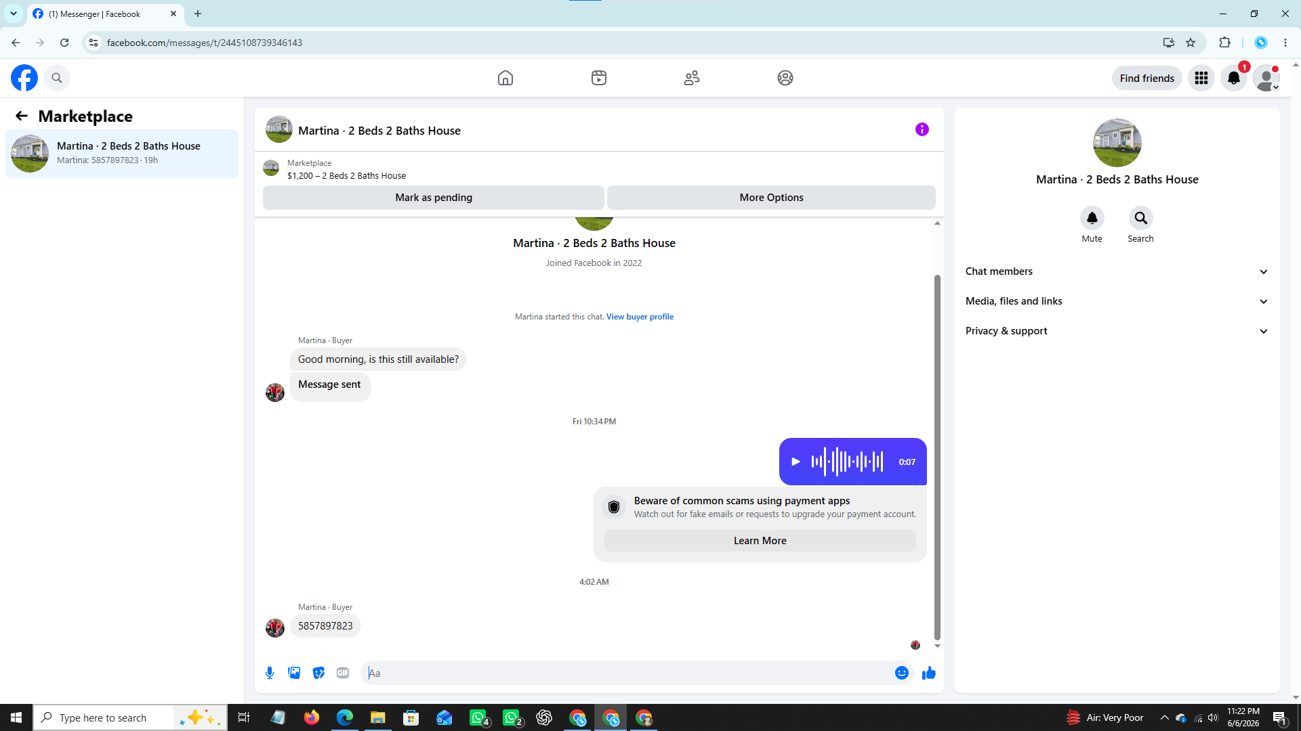Screen dimensions: 1301x731
Task: Click the chat scrollbar thumb
Action: [937, 457]
